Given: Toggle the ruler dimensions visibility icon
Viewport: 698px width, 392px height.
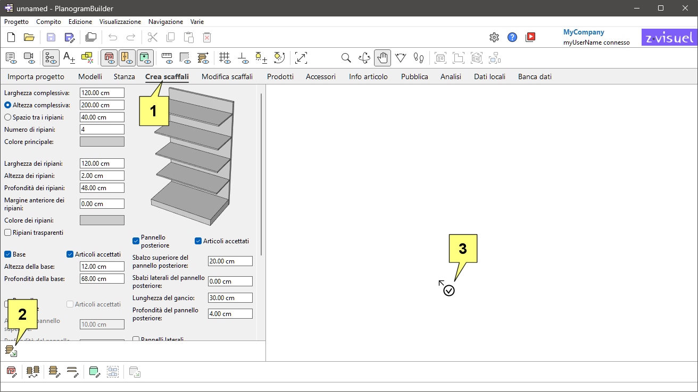Looking at the screenshot, I should (167, 58).
